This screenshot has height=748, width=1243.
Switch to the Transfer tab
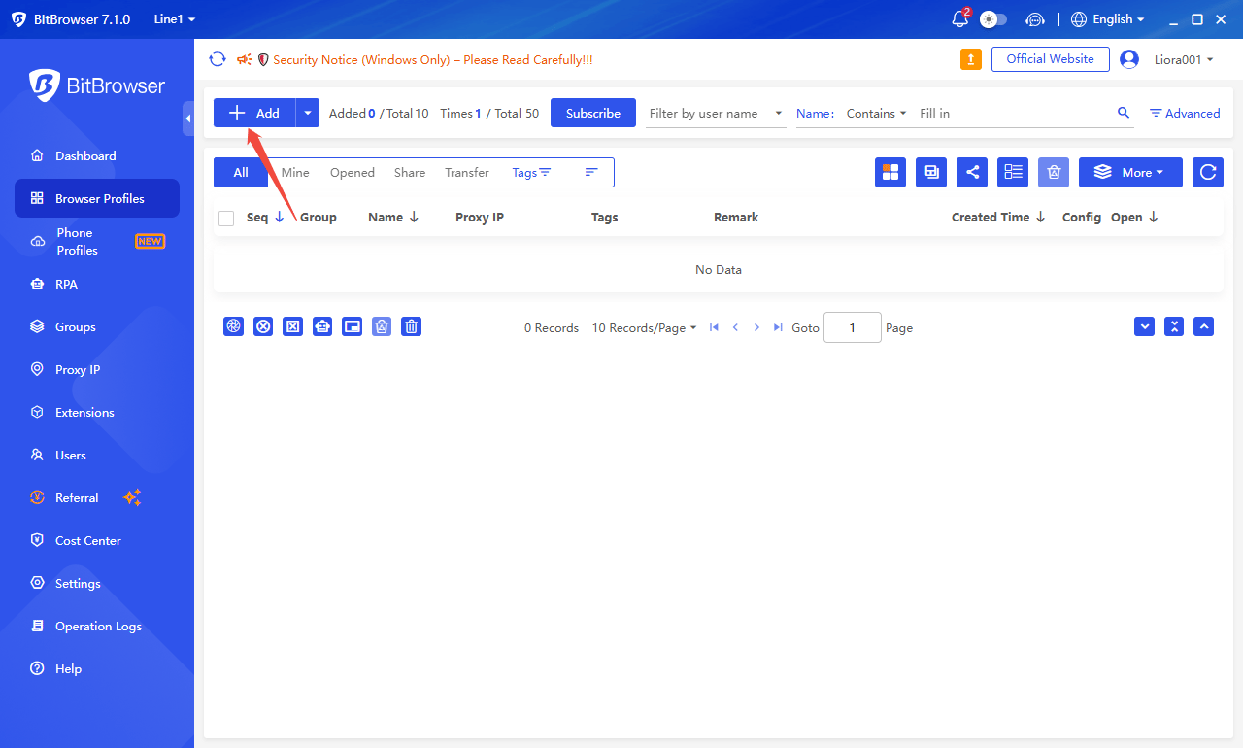click(467, 172)
